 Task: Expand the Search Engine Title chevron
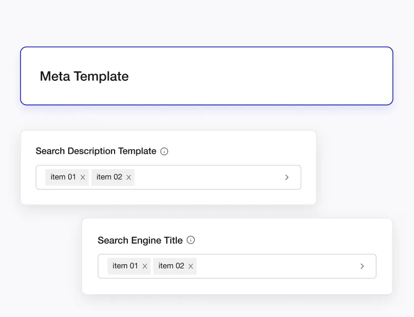[362, 266]
